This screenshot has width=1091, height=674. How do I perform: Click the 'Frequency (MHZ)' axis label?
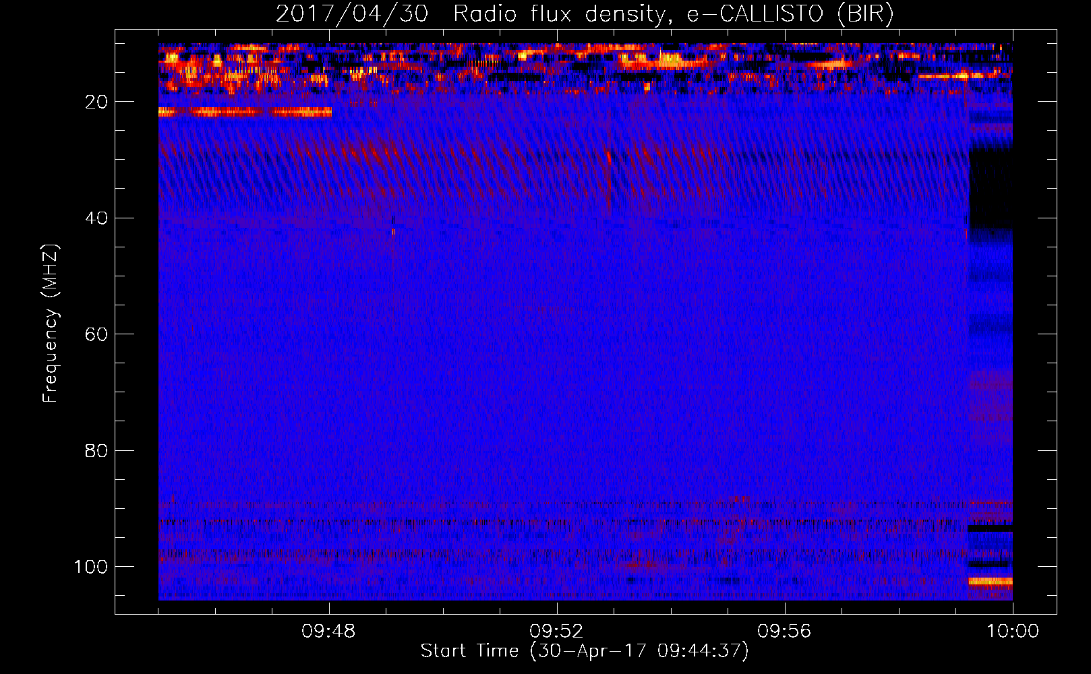pyautogui.click(x=51, y=323)
